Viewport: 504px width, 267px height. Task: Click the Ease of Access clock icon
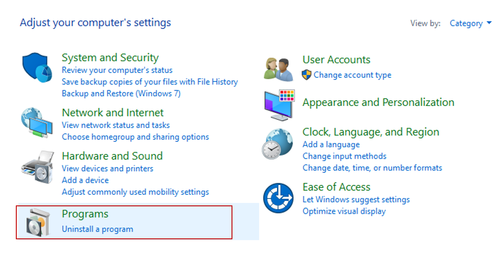pos(279,198)
